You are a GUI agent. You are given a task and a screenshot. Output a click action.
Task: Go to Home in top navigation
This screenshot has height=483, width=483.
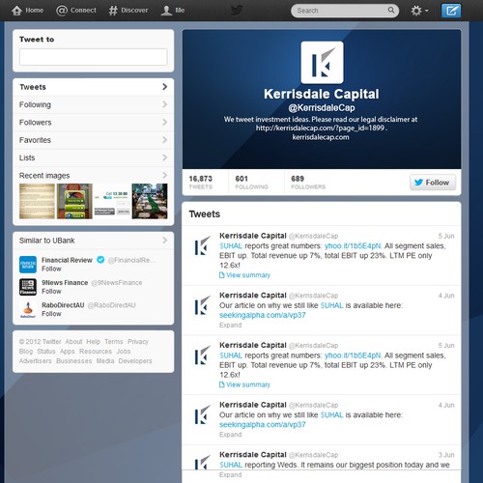point(27,11)
